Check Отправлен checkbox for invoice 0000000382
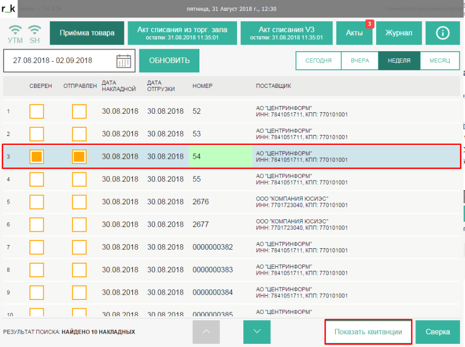Viewport: 465px width, 347px height. tap(79, 248)
